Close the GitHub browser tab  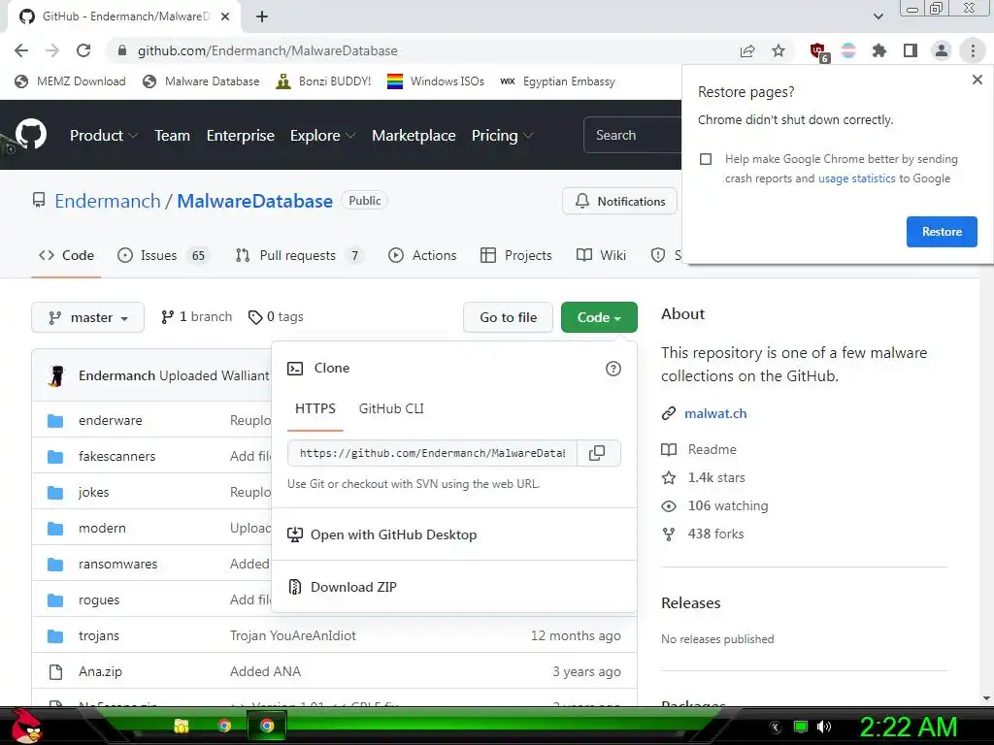(x=225, y=16)
